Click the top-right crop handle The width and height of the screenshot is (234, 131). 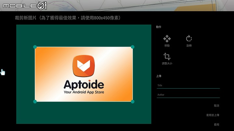133,47
